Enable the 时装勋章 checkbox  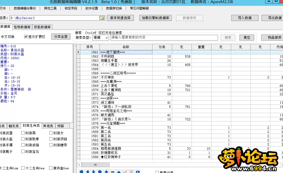tap(23, 139)
